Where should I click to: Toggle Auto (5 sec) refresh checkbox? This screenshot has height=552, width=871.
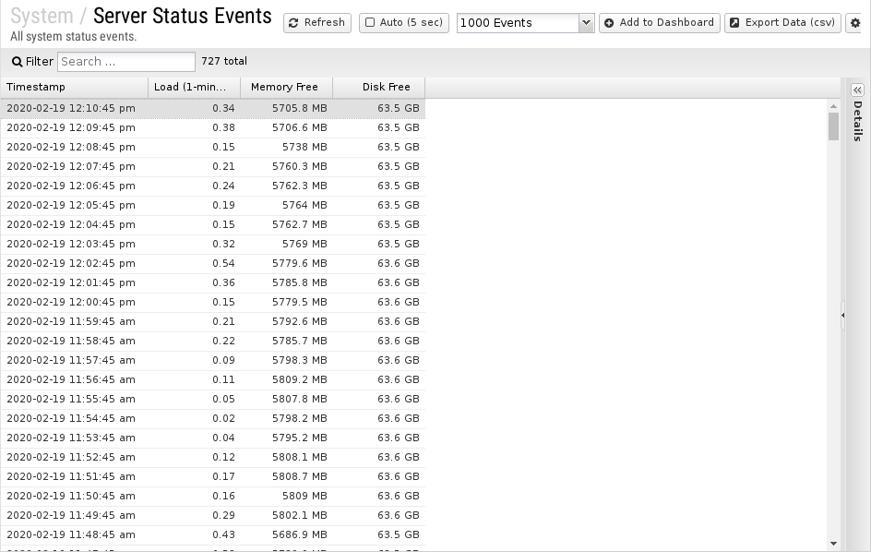[x=370, y=23]
